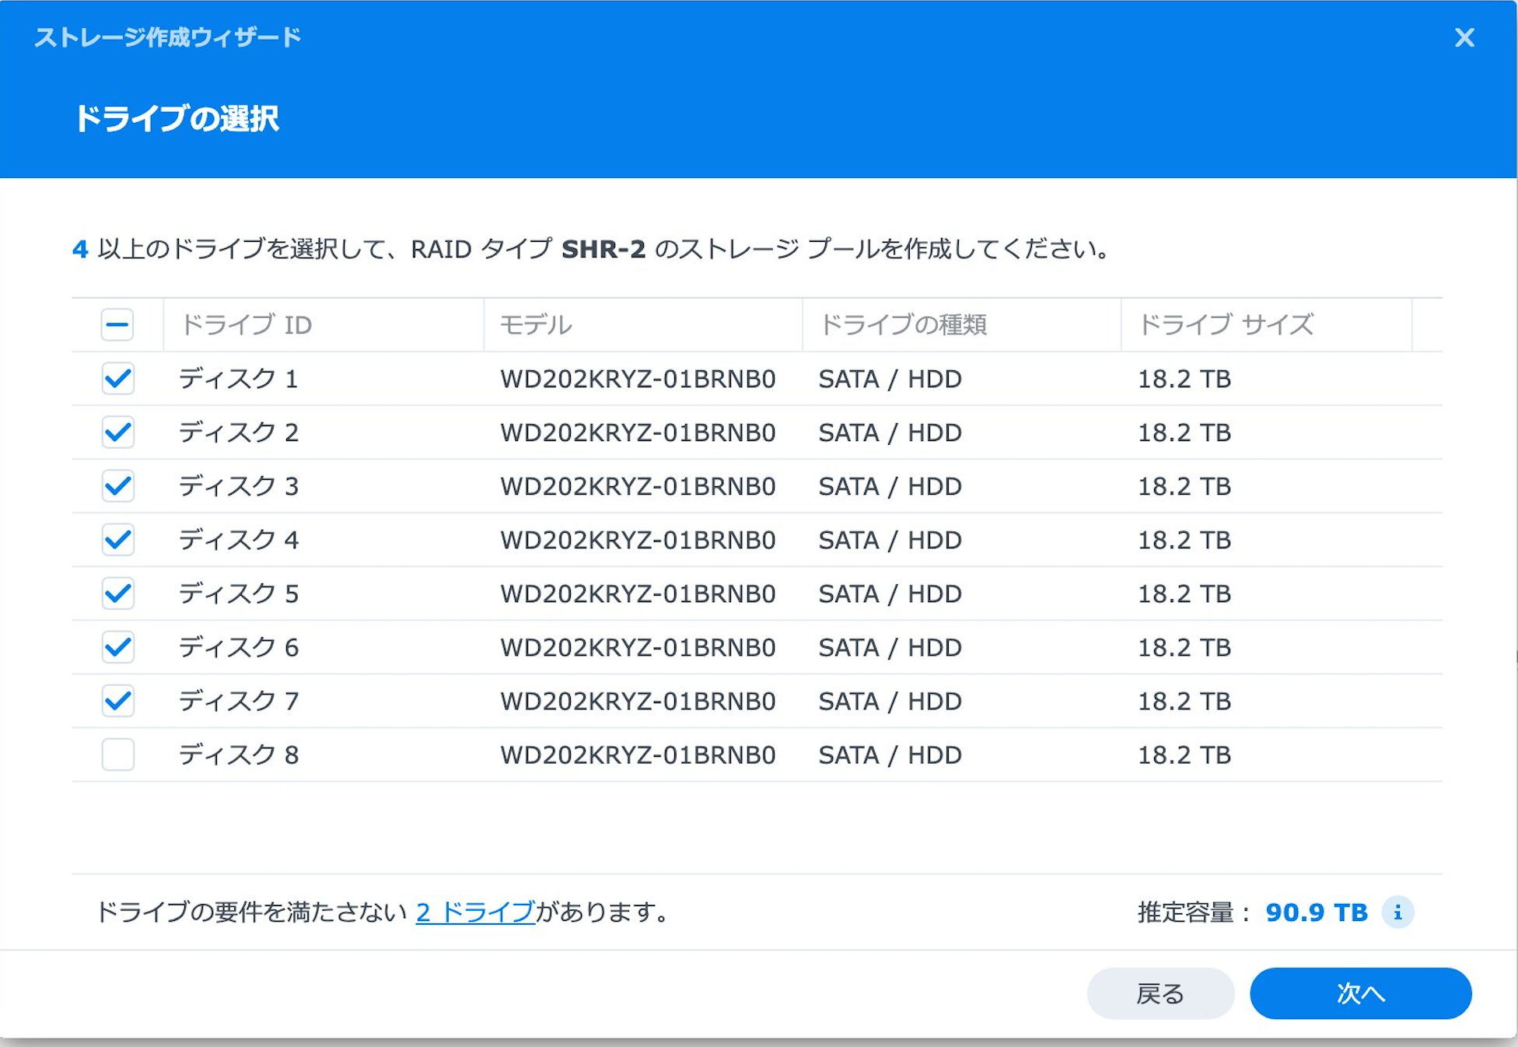Uncheck the ディスク 1 checkbox

[x=118, y=379]
